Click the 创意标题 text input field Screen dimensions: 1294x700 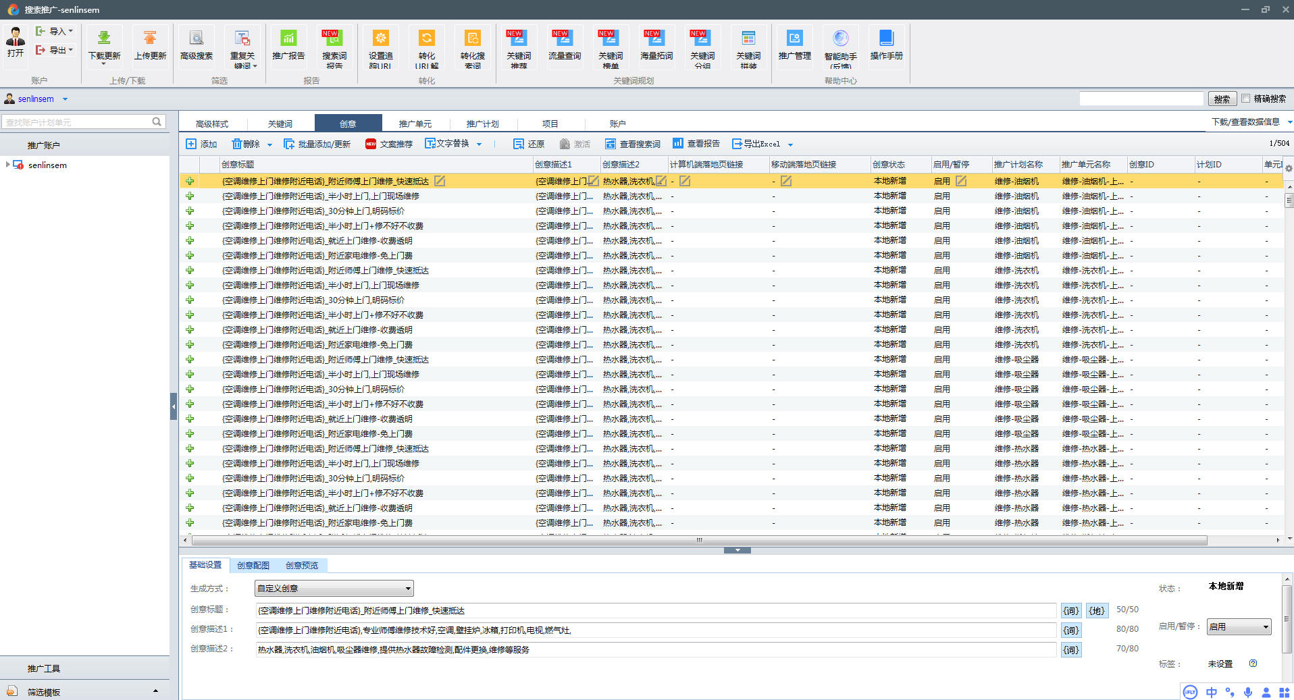pos(655,611)
